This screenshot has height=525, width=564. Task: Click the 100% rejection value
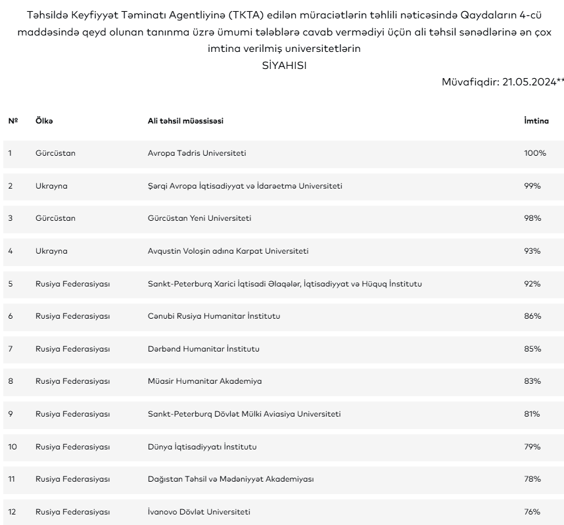[534, 153]
